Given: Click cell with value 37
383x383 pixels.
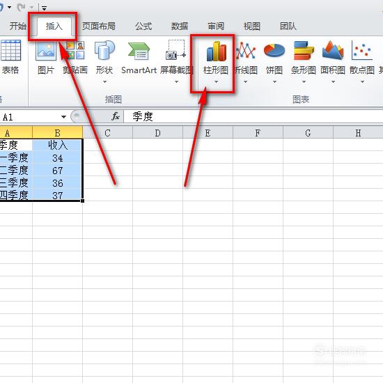Looking at the screenshot, I should (x=57, y=195).
